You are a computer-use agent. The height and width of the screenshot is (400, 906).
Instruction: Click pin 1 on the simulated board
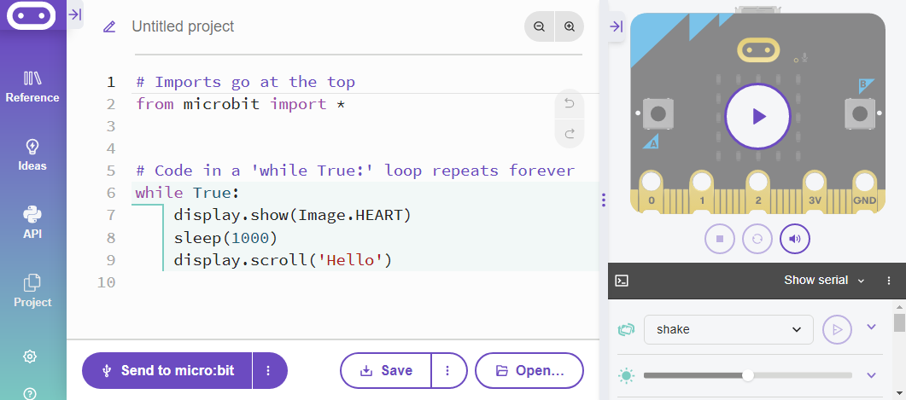702,192
